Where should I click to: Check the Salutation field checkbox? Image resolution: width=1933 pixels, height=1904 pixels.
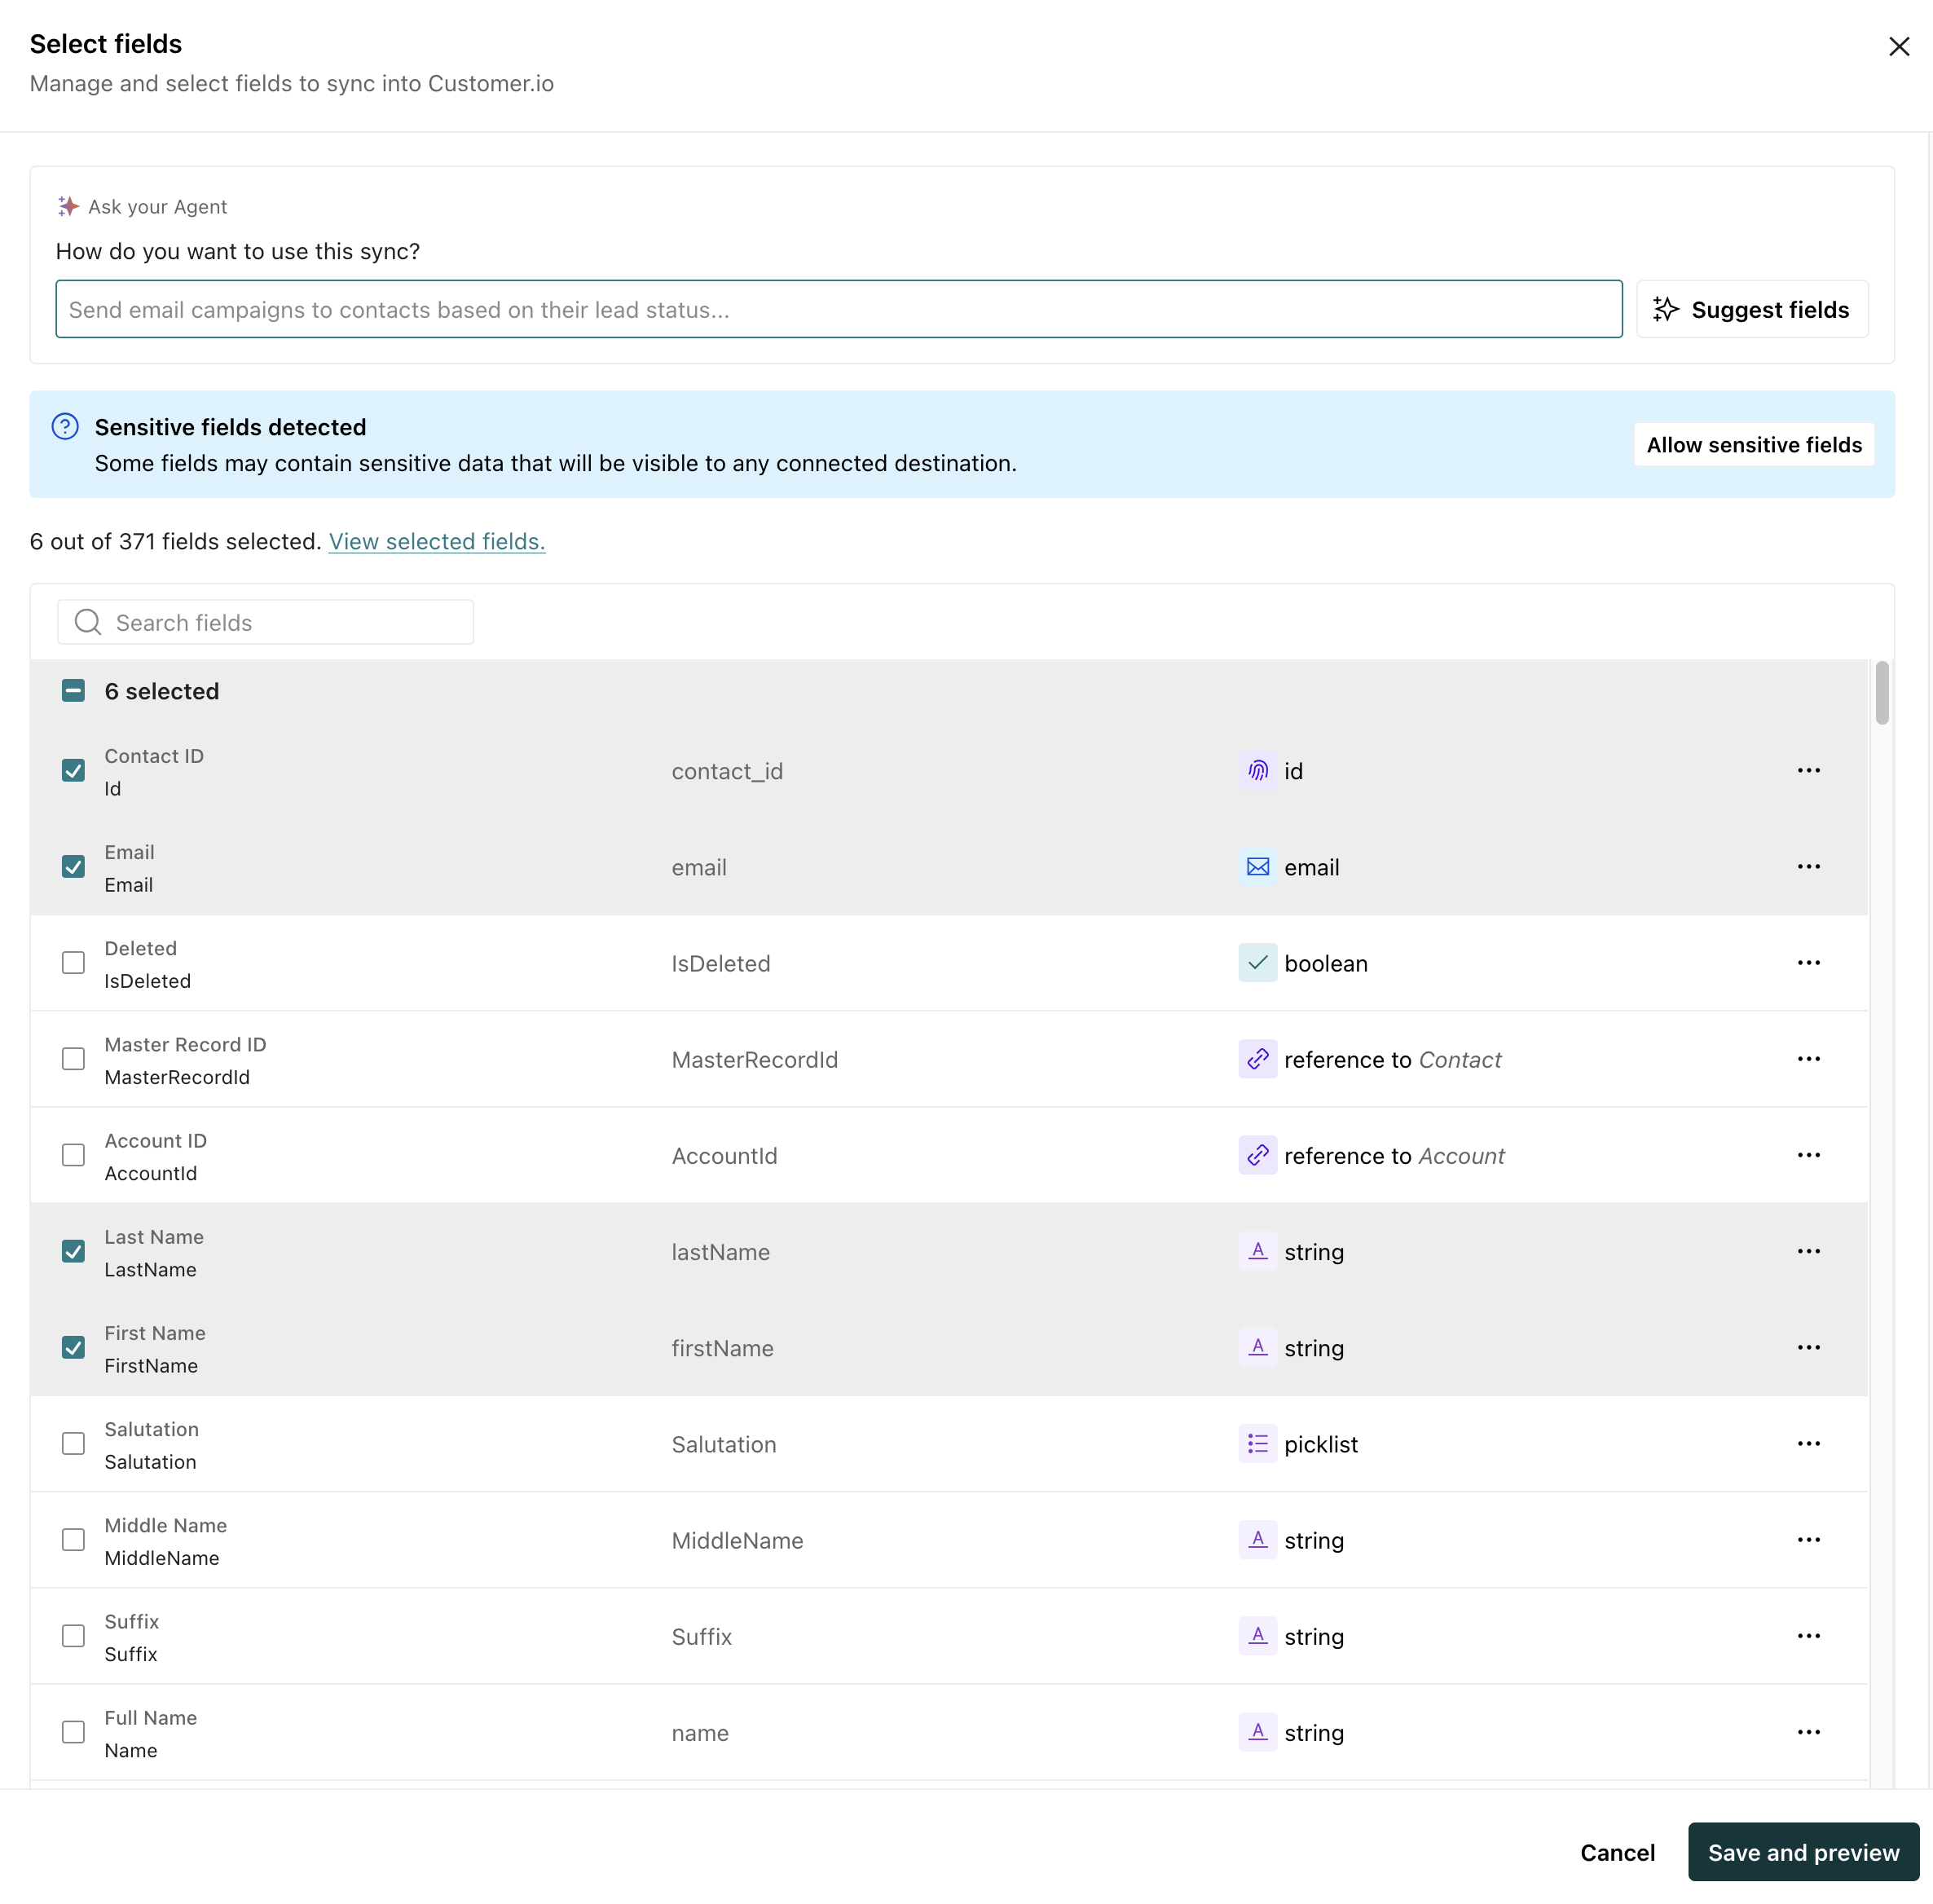(x=73, y=1443)
